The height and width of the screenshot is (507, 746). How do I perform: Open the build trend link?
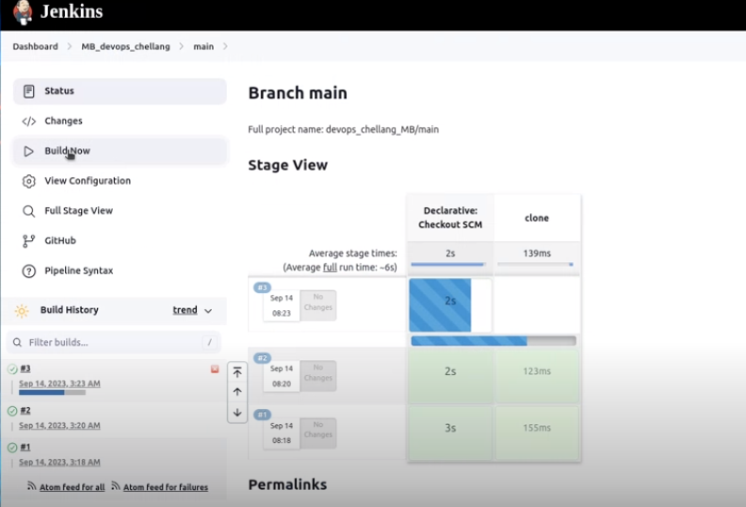(185, 310)
